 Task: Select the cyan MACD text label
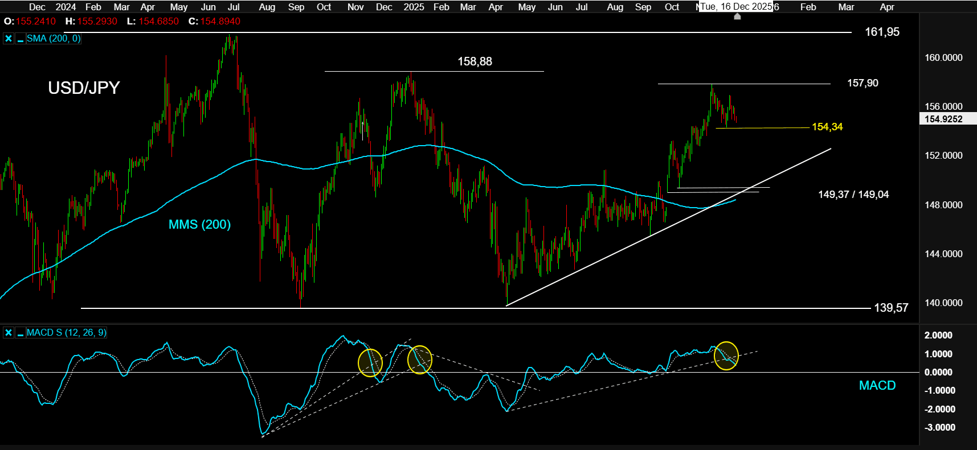[x=877, y=386]
